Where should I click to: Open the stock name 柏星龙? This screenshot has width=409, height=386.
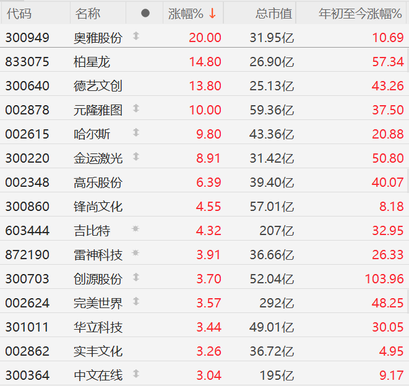[x=92, y=62]
